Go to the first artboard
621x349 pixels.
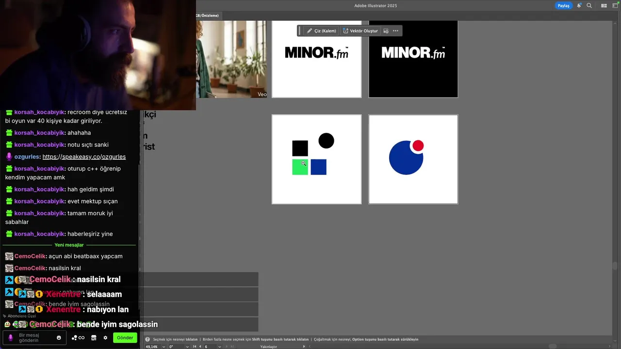coord(195,347)
